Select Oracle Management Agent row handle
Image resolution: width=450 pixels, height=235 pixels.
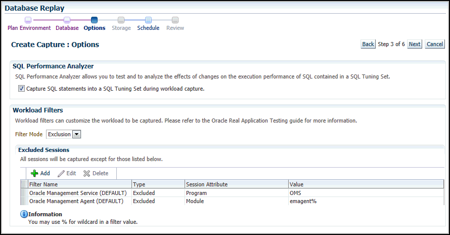coord(24,201)
